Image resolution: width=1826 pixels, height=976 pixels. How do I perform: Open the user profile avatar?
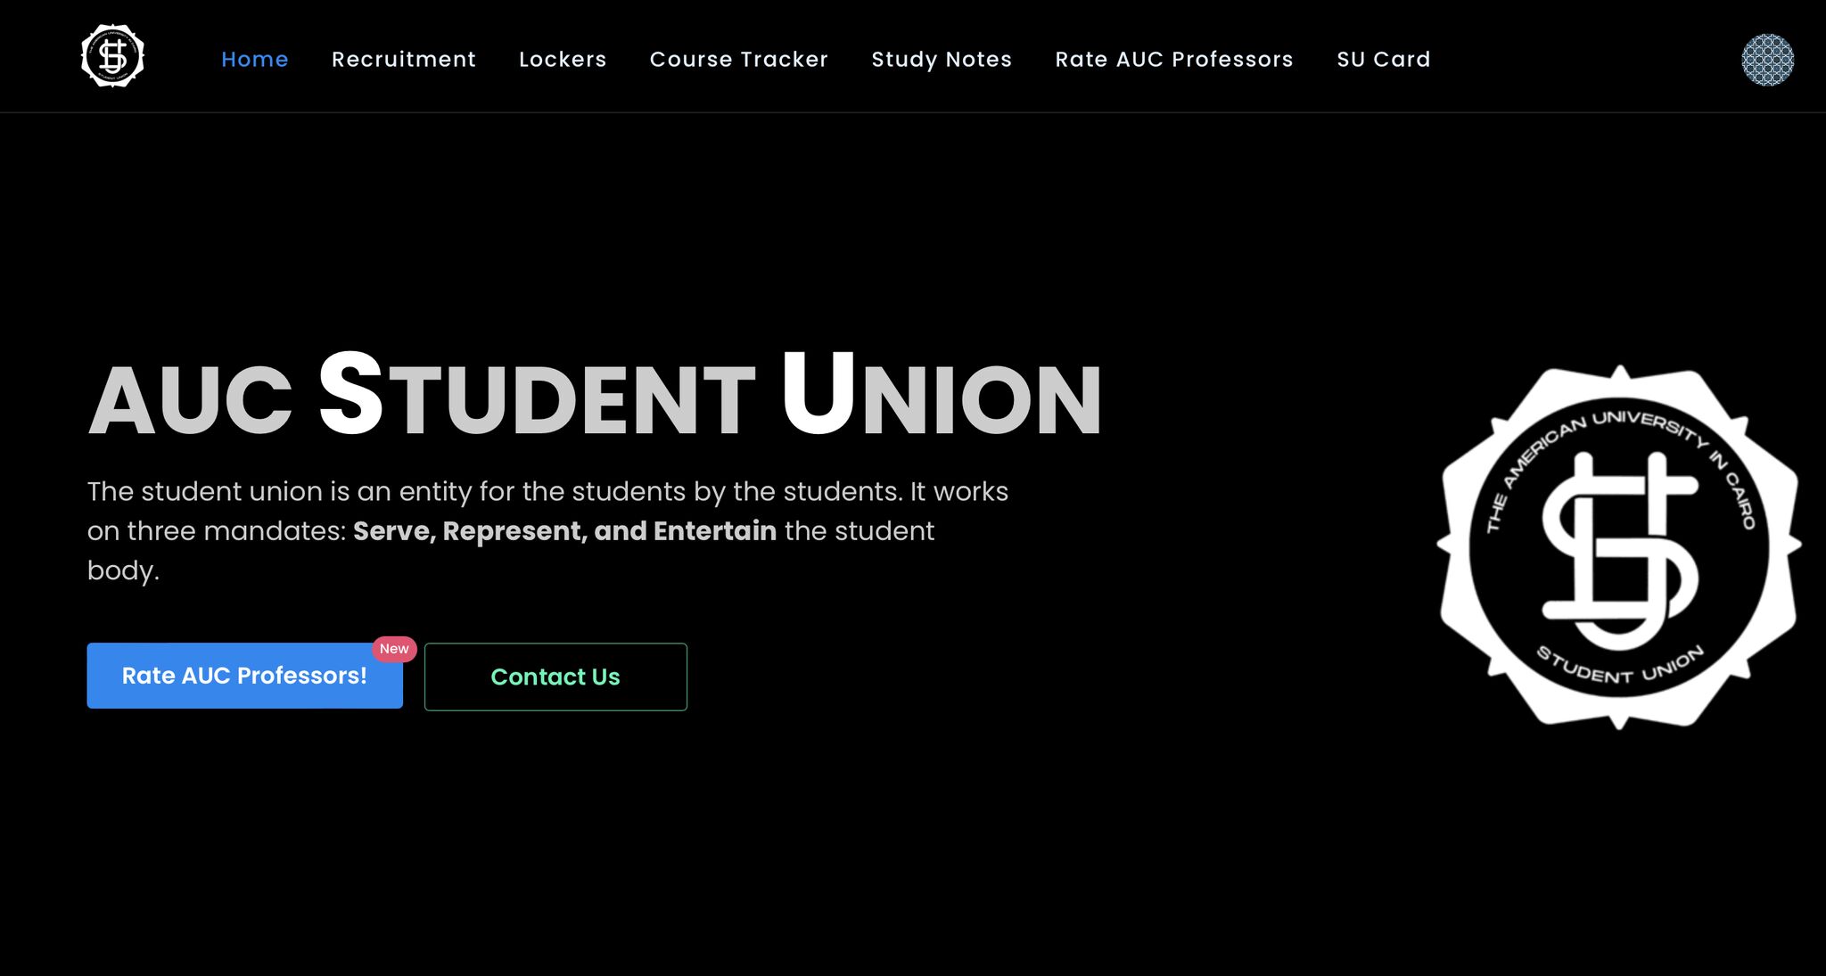pyautogui.click(x=1767, y=60)
